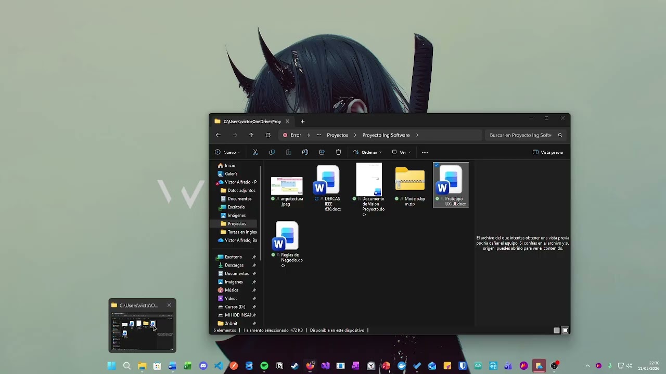Open Inicio in the navigation pane
Screen dimensions: 666x374
(230, 166)
